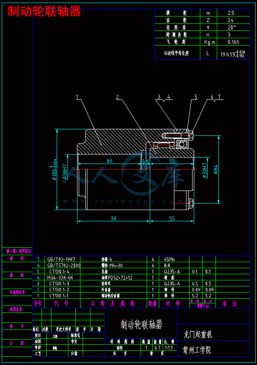The image size is (257, 365).
Task: Select the 名称及规格 column header
Action: pyautogui.click(x=113, y=303)
